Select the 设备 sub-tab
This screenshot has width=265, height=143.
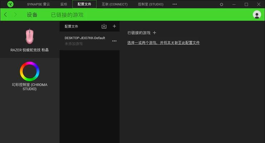pos(32,15)
